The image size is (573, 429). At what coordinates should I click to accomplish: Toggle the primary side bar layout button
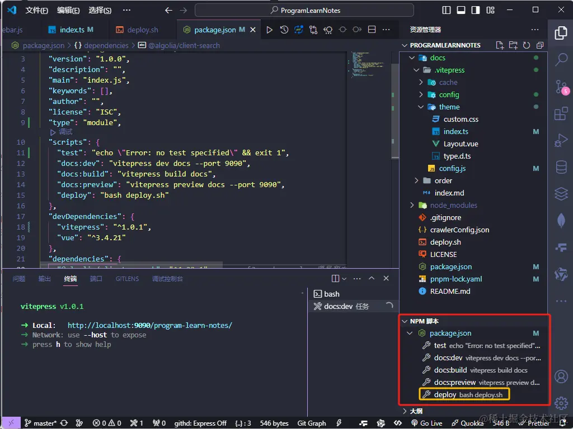tap(447, 10)
